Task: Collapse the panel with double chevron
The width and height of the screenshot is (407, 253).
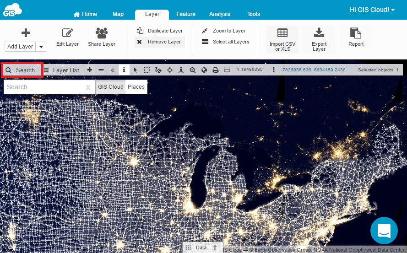Action: pyautogui.click(x=113, y=70)
